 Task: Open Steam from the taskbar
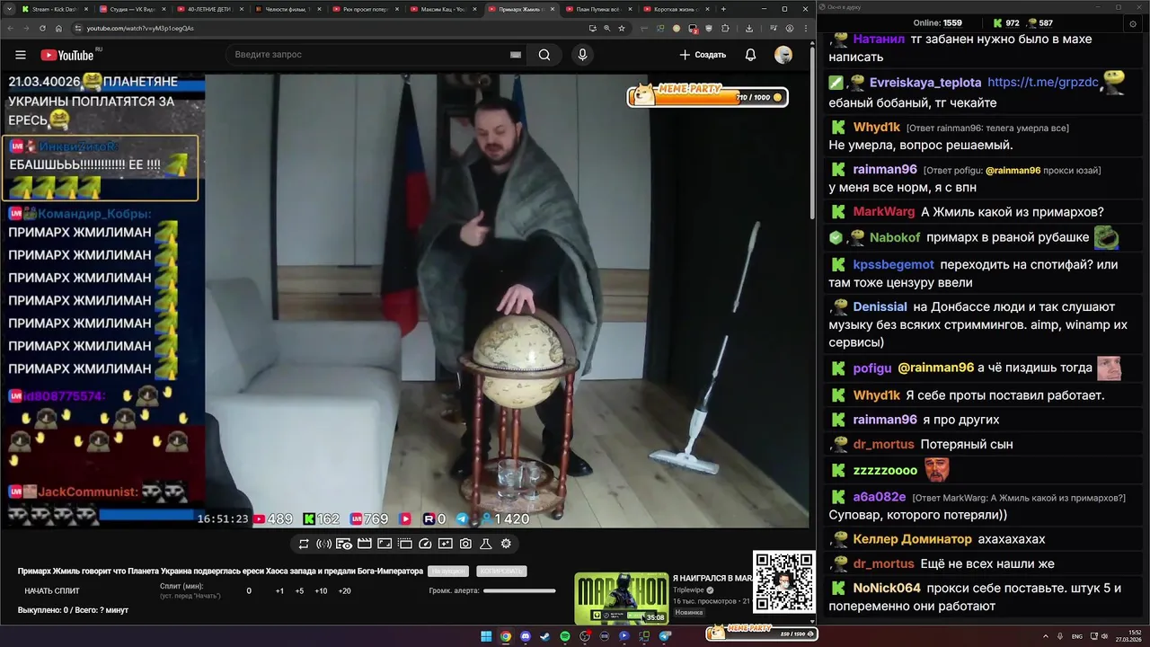(x=545, y=636)
